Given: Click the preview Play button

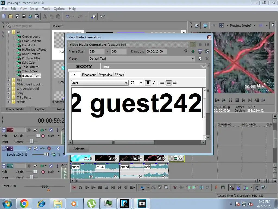Looking at the screenshot, I should pos(224,100).
